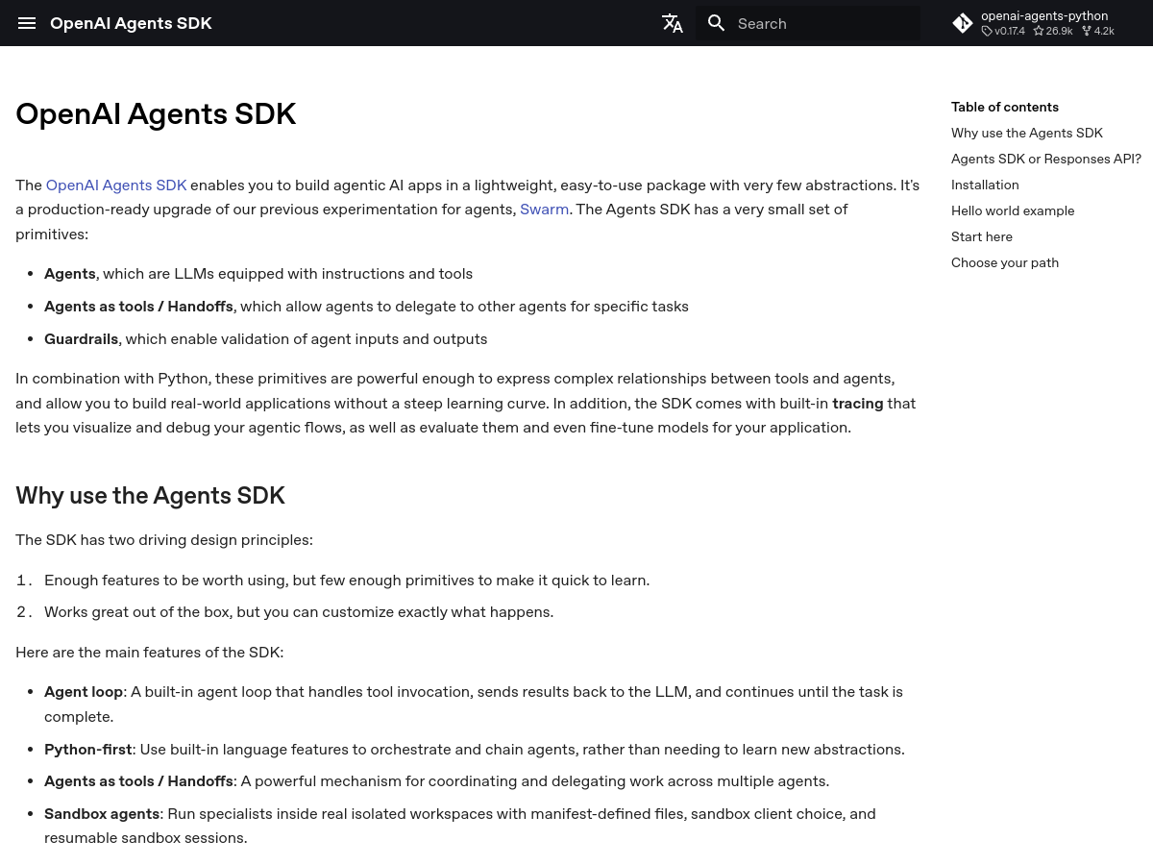Image resolution: width=1153 pixels, height=865 pixels.
Task: Go to Why use the Agents SDK in contents
Action: (x=1027, y=133)
